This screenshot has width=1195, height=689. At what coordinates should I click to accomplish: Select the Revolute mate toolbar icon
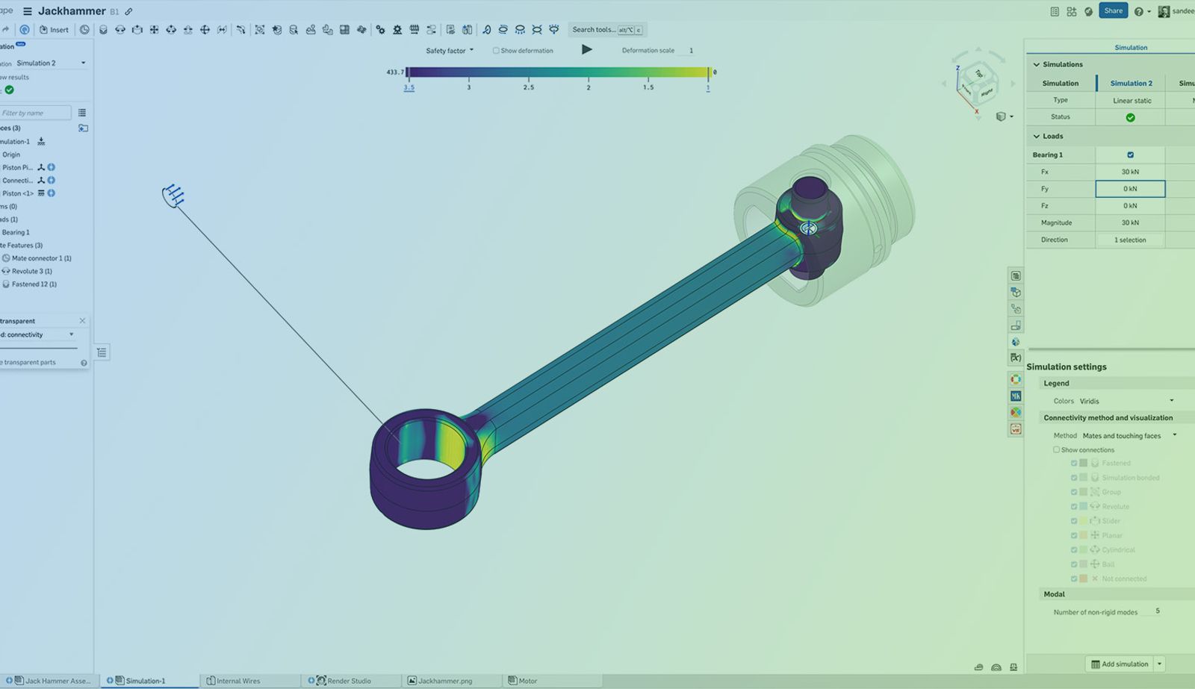(x=120, y=30)
